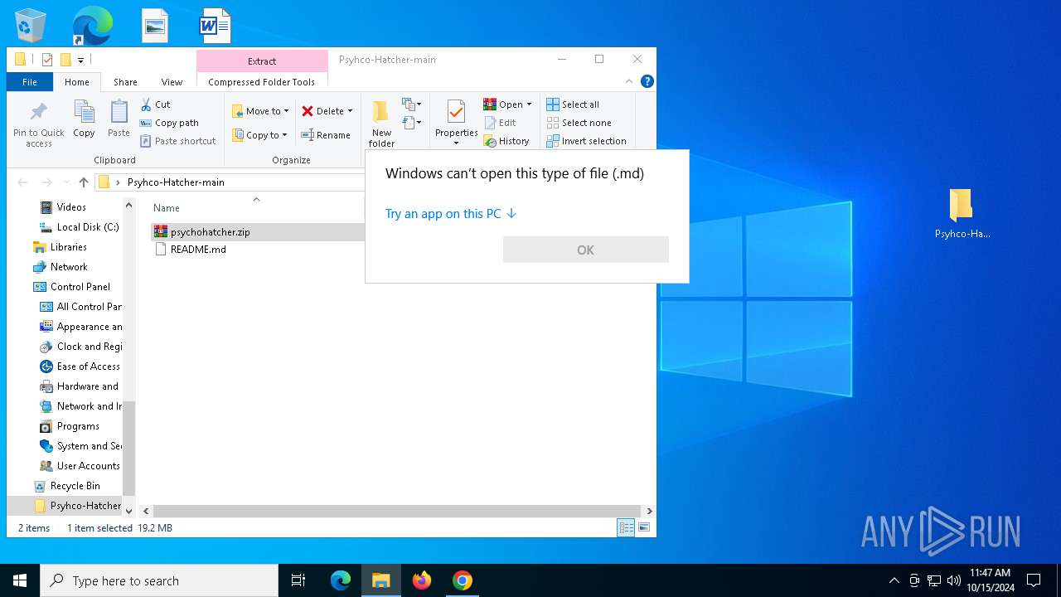Click Select all in ribbon
This screenshot has height=597, width=1061.
click(x=573, y=104)
